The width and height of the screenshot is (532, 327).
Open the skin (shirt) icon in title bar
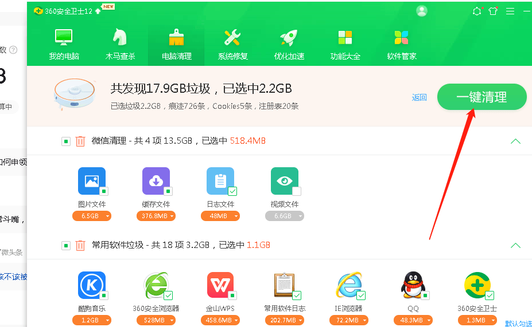493,11
